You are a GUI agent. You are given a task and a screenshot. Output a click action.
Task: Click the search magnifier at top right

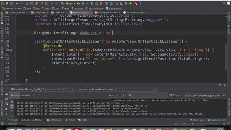click(x=224, y=3)
